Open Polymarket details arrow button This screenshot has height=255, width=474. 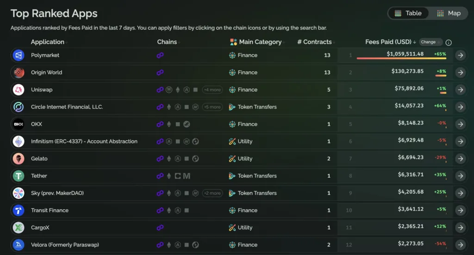point(460,56)
